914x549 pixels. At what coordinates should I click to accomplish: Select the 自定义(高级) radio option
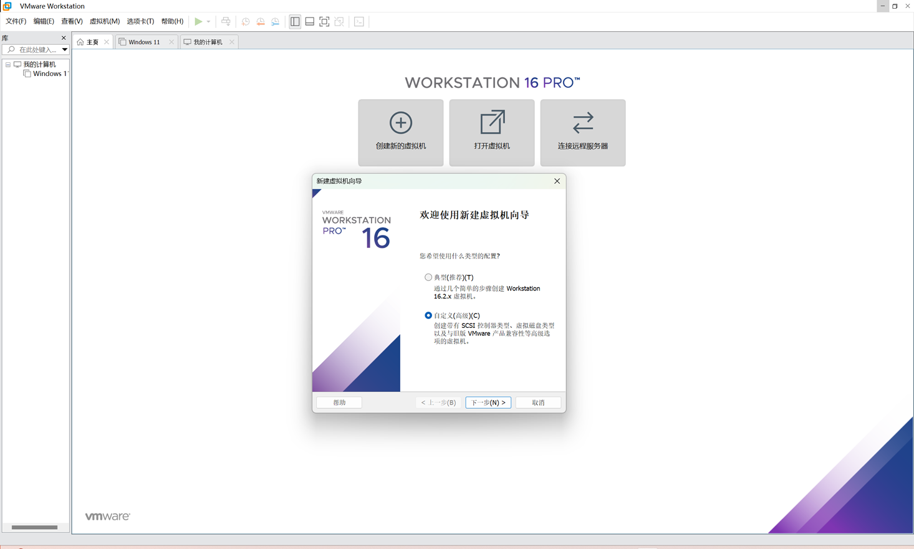428,315
